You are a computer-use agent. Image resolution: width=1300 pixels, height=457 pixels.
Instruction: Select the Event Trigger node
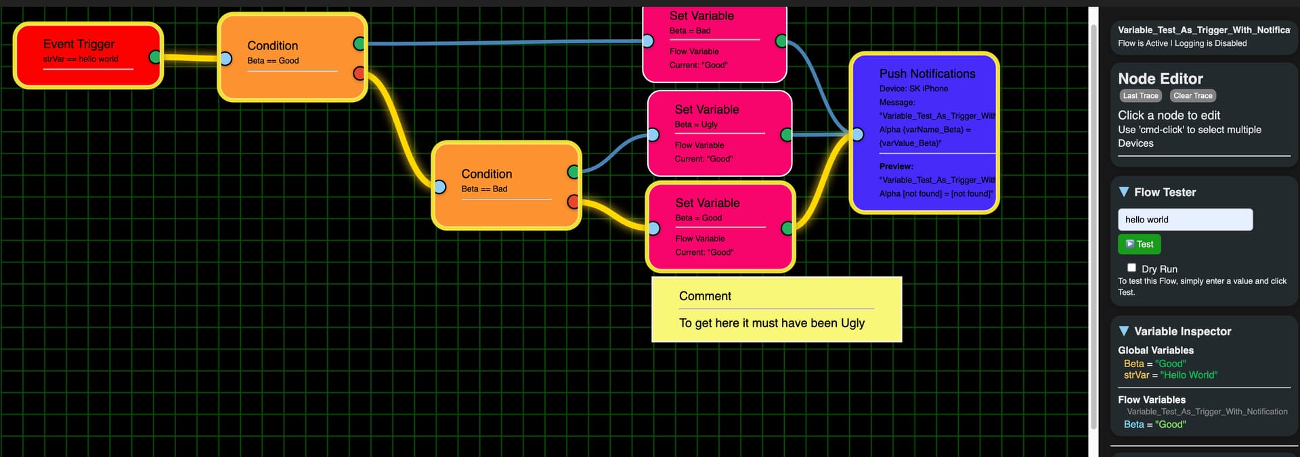click(88, 55)
